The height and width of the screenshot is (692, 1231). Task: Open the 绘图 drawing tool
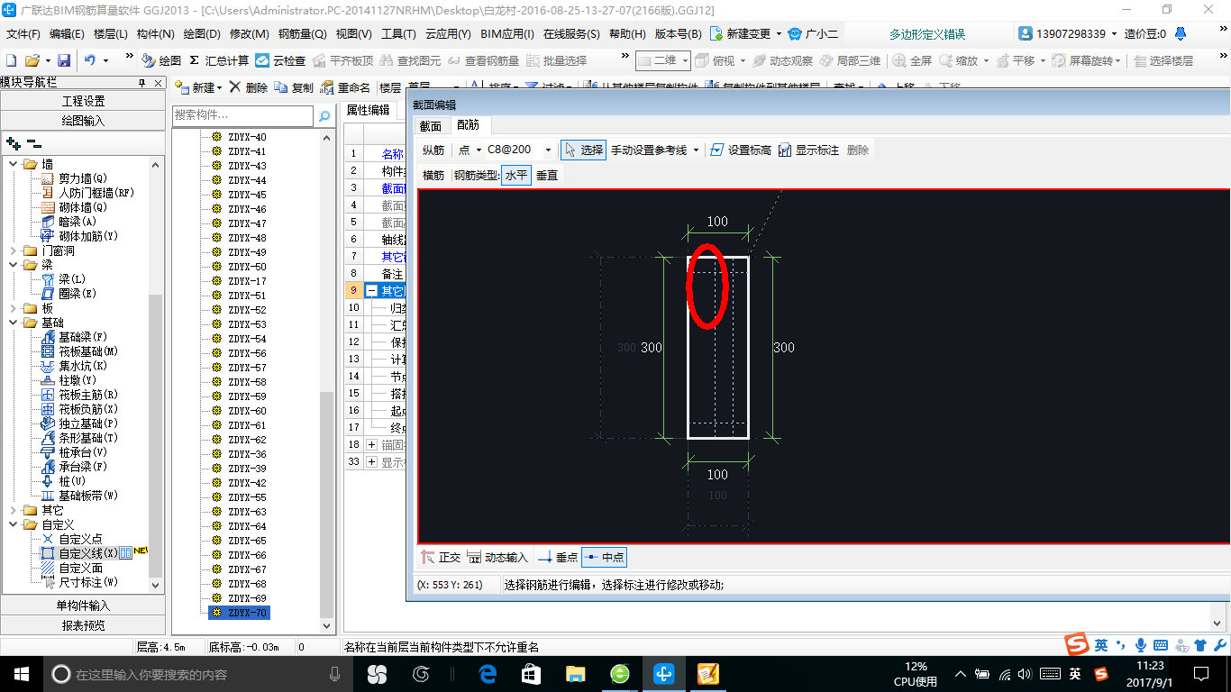point(162,60)
